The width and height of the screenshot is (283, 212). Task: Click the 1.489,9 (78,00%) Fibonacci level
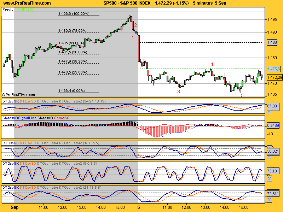73,31
